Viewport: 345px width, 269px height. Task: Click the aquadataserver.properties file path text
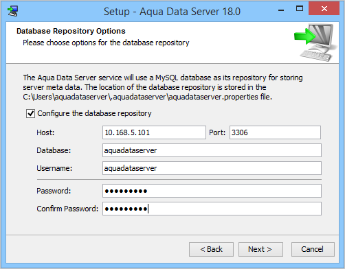pos(147,97)
